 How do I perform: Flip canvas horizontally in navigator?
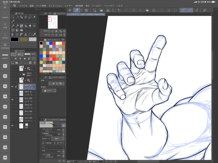pyautogui.click(x=61, y=35)
